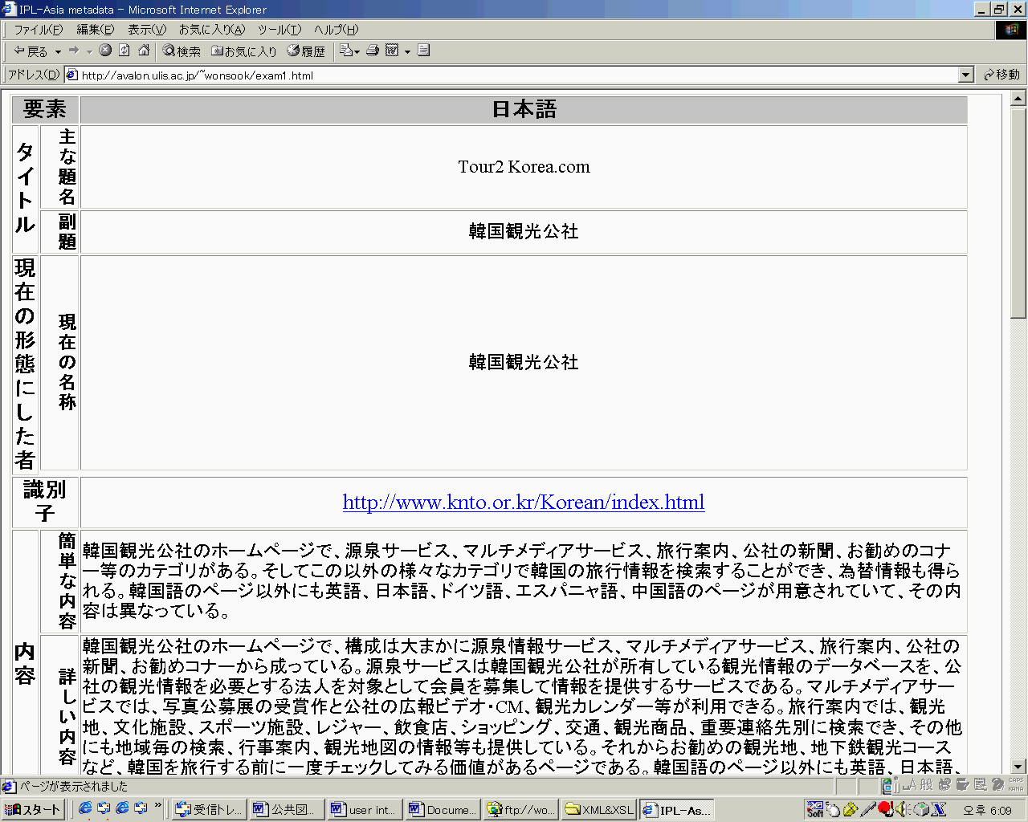Click the URL address input field
Screen dimensions: 1028x822
(x=514, y=75)
